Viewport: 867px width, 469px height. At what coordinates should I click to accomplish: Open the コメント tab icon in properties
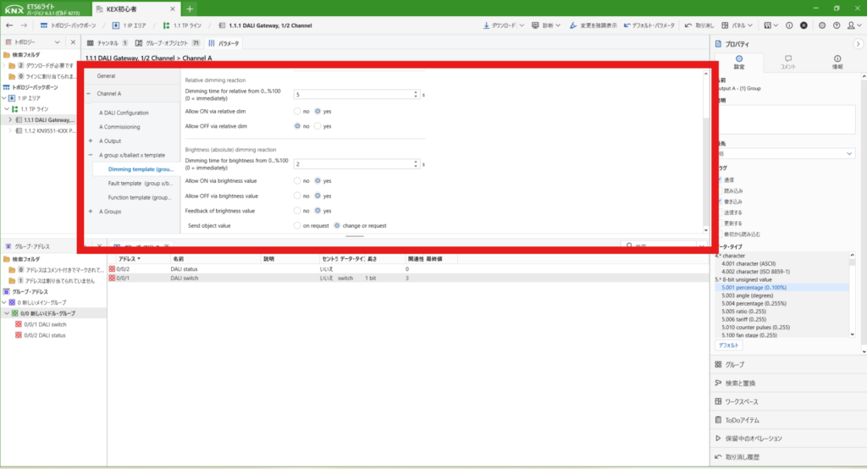787,59
